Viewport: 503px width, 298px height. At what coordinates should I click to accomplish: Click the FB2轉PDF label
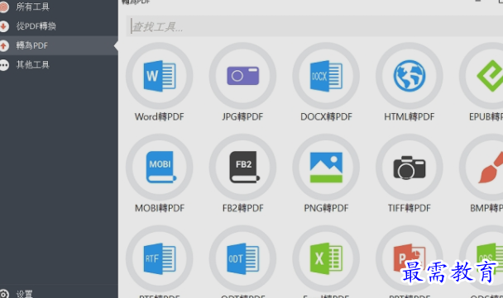tap(243, 208)
